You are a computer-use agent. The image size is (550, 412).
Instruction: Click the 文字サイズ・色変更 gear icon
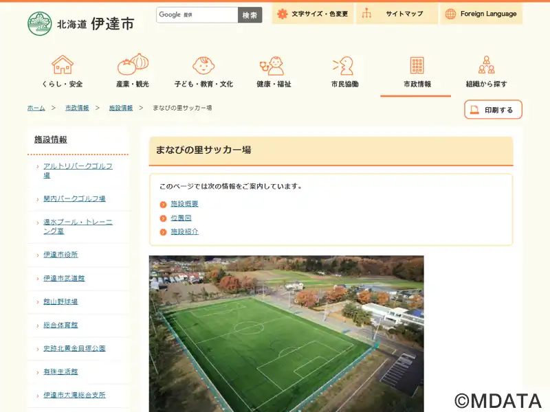click(x=282, y=14)
